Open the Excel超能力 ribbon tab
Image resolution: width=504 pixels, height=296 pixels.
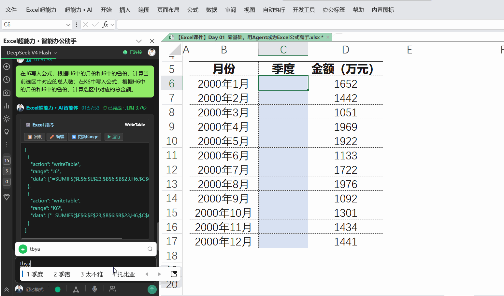pos(41,10)
